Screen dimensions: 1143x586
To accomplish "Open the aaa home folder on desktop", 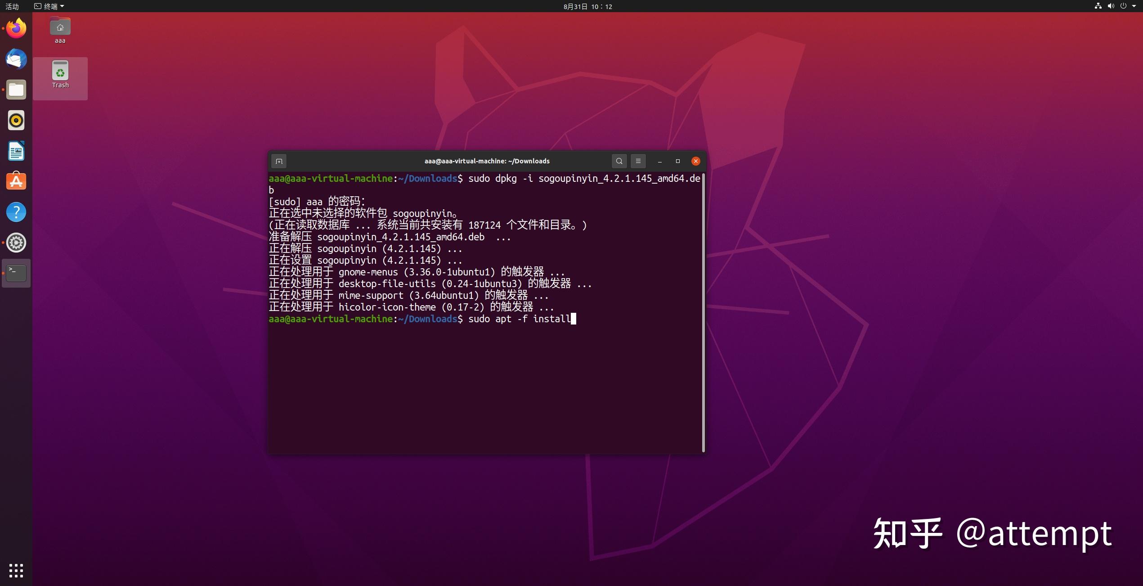I will pos(60,31).
